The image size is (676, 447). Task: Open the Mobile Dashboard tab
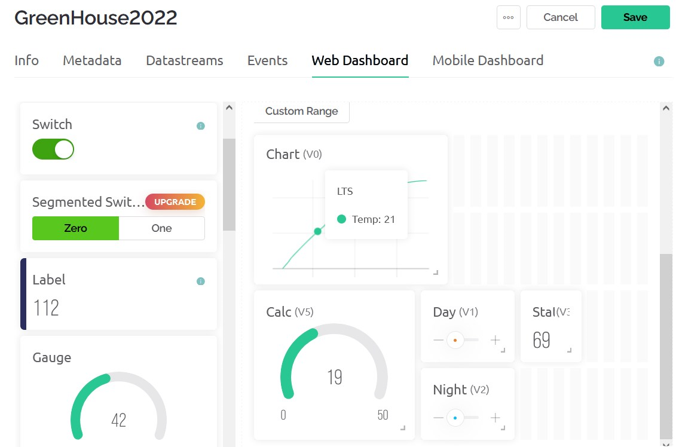tap(488, 60)
